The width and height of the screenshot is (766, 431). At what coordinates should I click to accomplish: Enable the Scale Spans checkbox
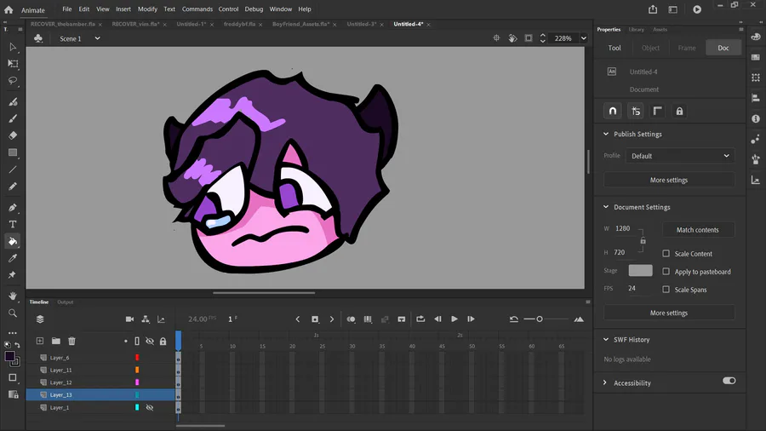[666, 290]
